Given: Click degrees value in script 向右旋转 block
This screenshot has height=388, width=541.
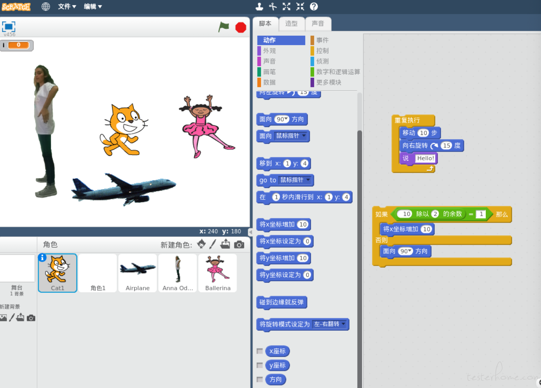Looking at the screenshot, I should coord(447,145).
